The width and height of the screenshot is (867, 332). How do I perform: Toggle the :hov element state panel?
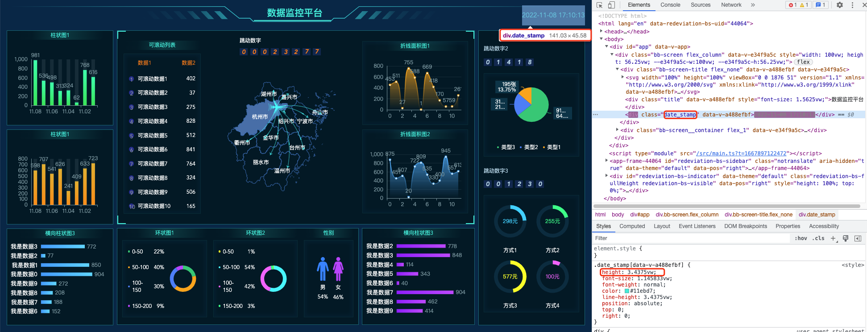point(801,238)
